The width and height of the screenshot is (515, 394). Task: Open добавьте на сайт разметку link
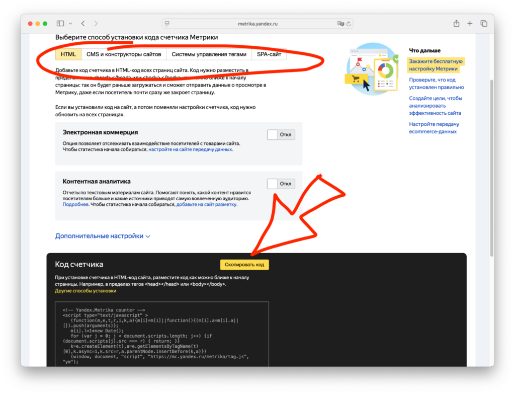tap(207, 204)
